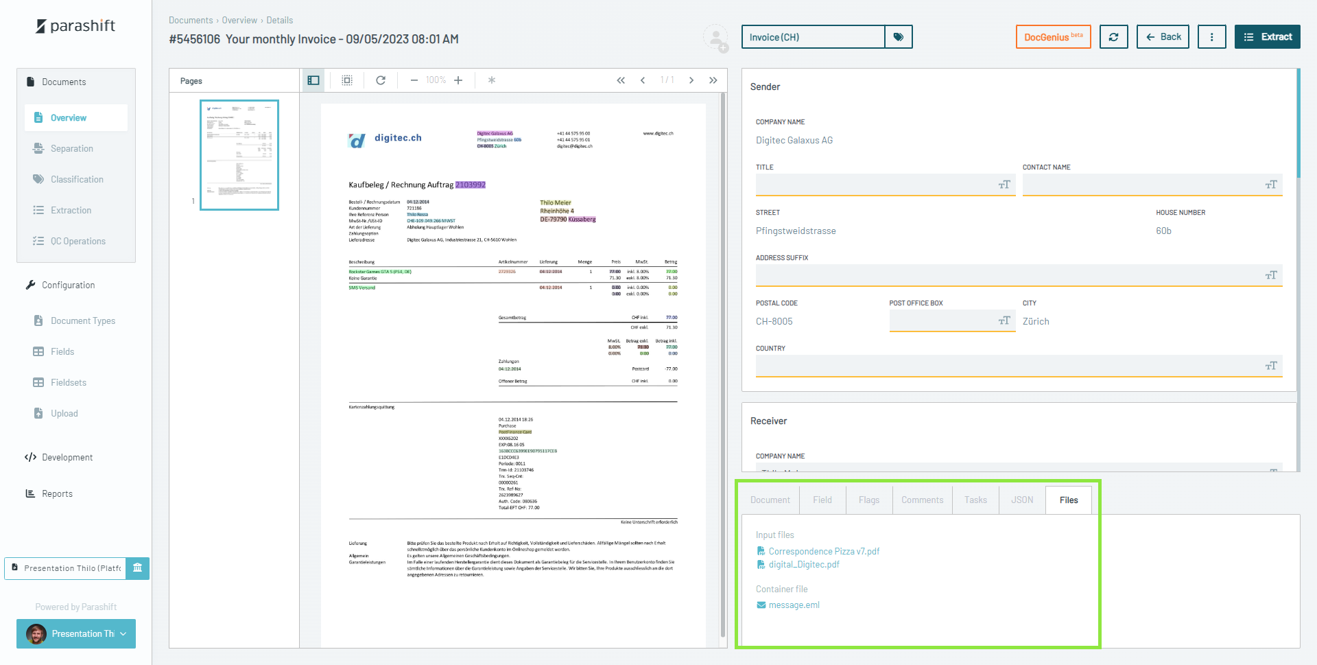Switch to the Document tab
The width and height of the screenshot is (1317, 665).
[770, 500]
